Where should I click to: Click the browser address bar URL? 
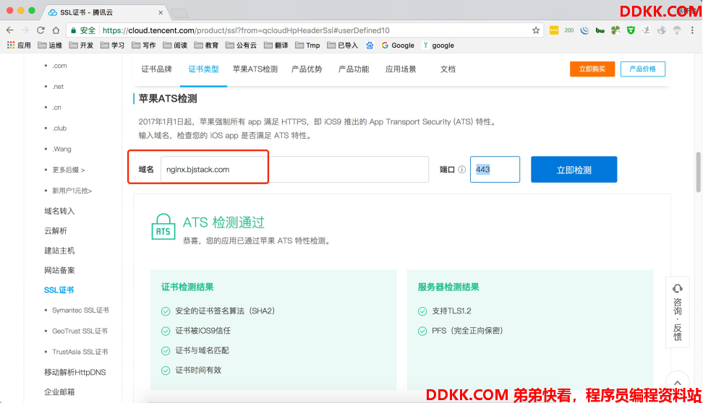click(246, 30)
